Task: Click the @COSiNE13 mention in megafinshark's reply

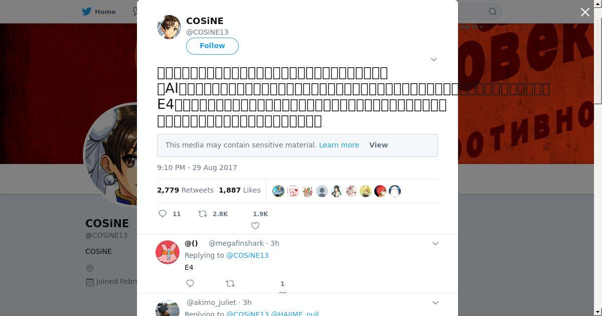Action: click(247, 255)
